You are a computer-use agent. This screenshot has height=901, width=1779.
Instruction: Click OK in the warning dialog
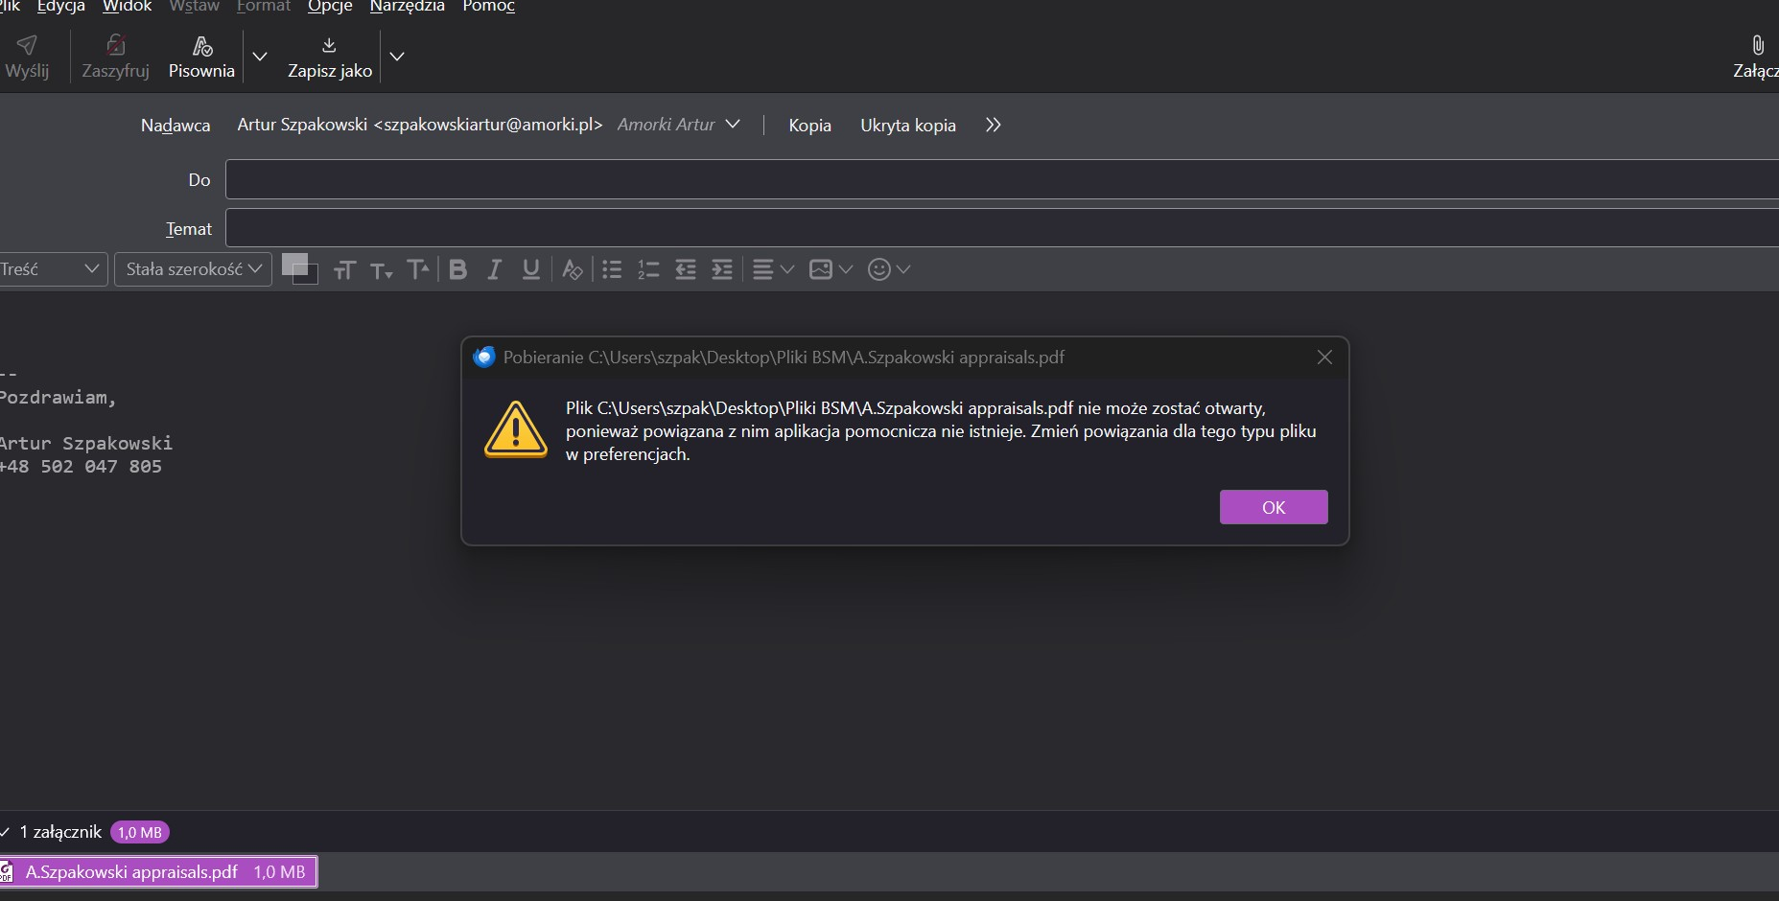[x=1274, y=507]
